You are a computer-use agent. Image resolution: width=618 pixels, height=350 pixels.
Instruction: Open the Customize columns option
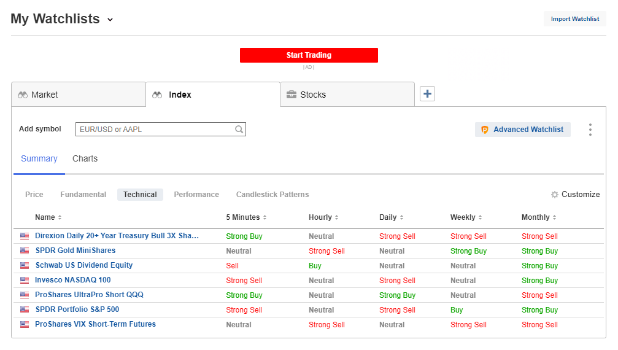pyautogui.click(x=581, y=194)
